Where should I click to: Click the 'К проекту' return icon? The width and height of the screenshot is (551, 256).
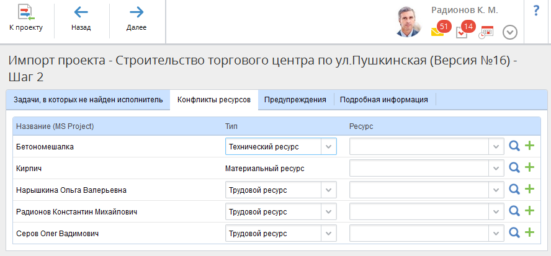26,18
